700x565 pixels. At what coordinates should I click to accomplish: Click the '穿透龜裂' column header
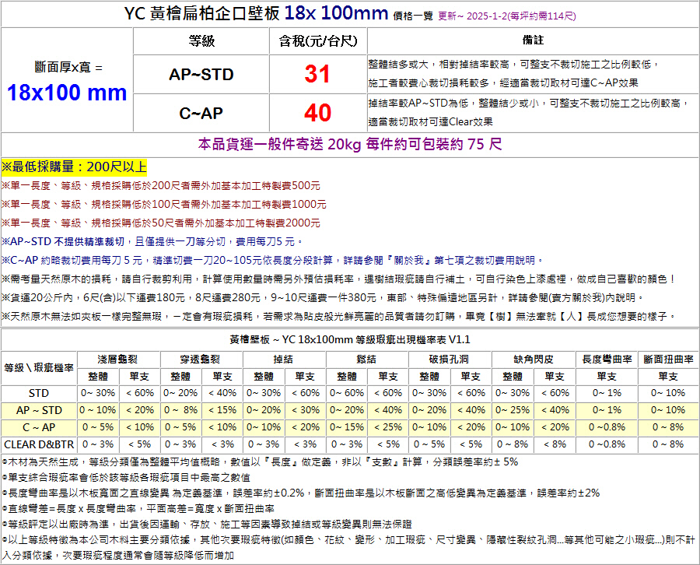click(201, 360)
